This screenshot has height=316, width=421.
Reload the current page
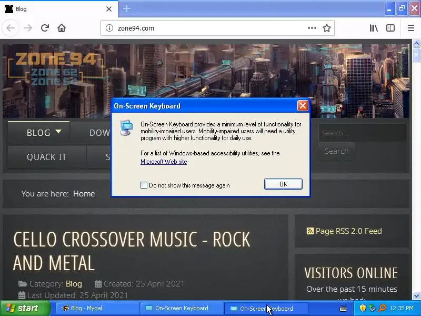coord(45,28)
